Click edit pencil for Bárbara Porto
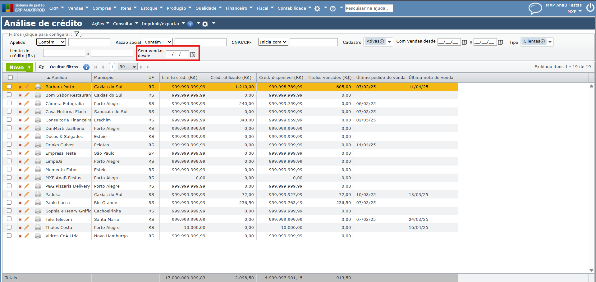 point(27,87)
